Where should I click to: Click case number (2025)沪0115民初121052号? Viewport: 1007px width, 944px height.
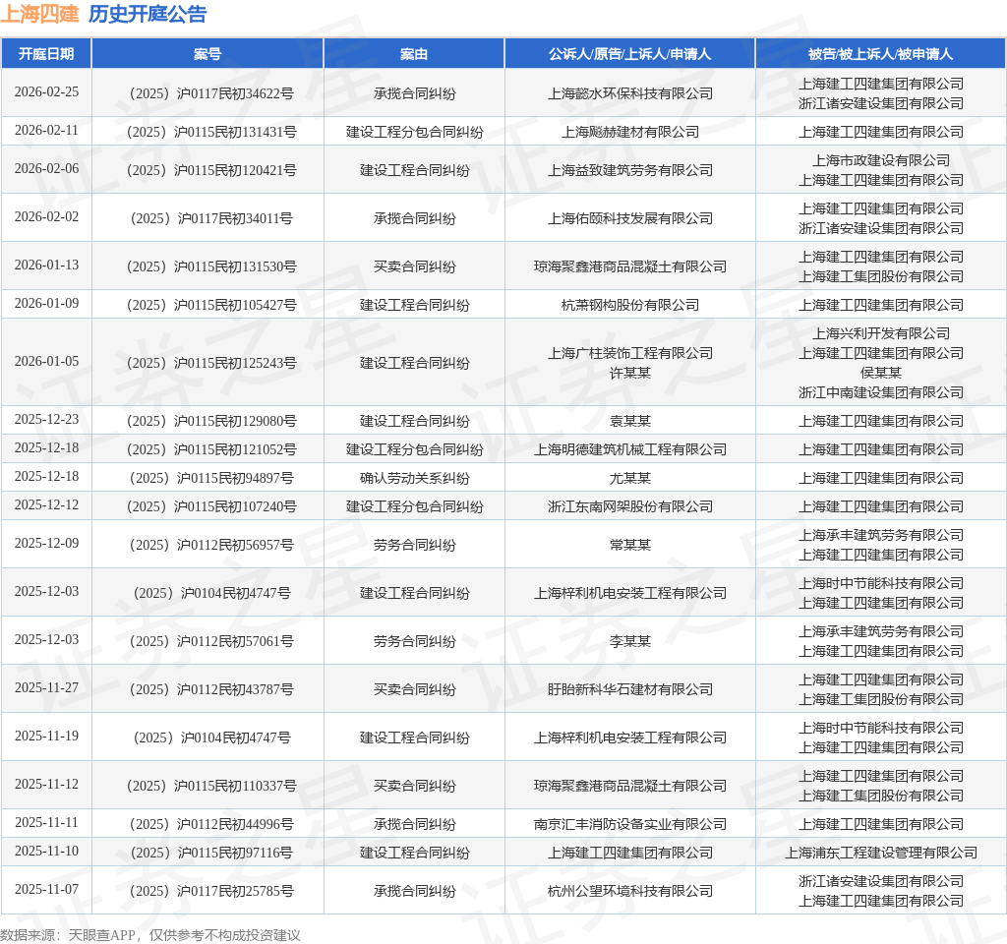(x=211, y=449)
